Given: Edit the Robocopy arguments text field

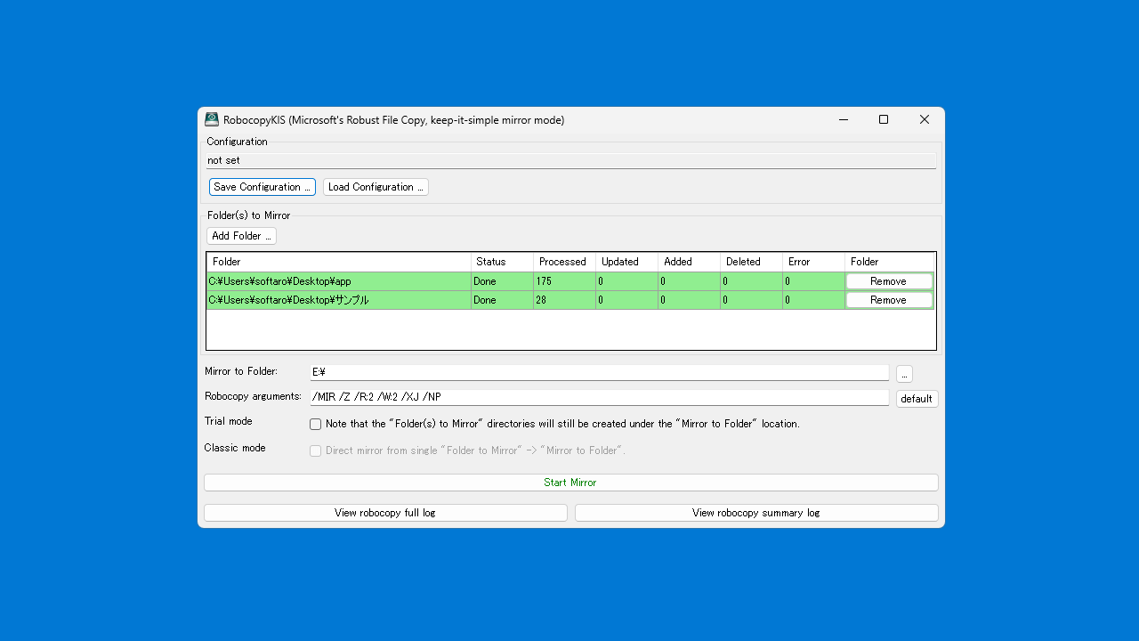Looking at the screenshot, I should click(x=598, y=397).
